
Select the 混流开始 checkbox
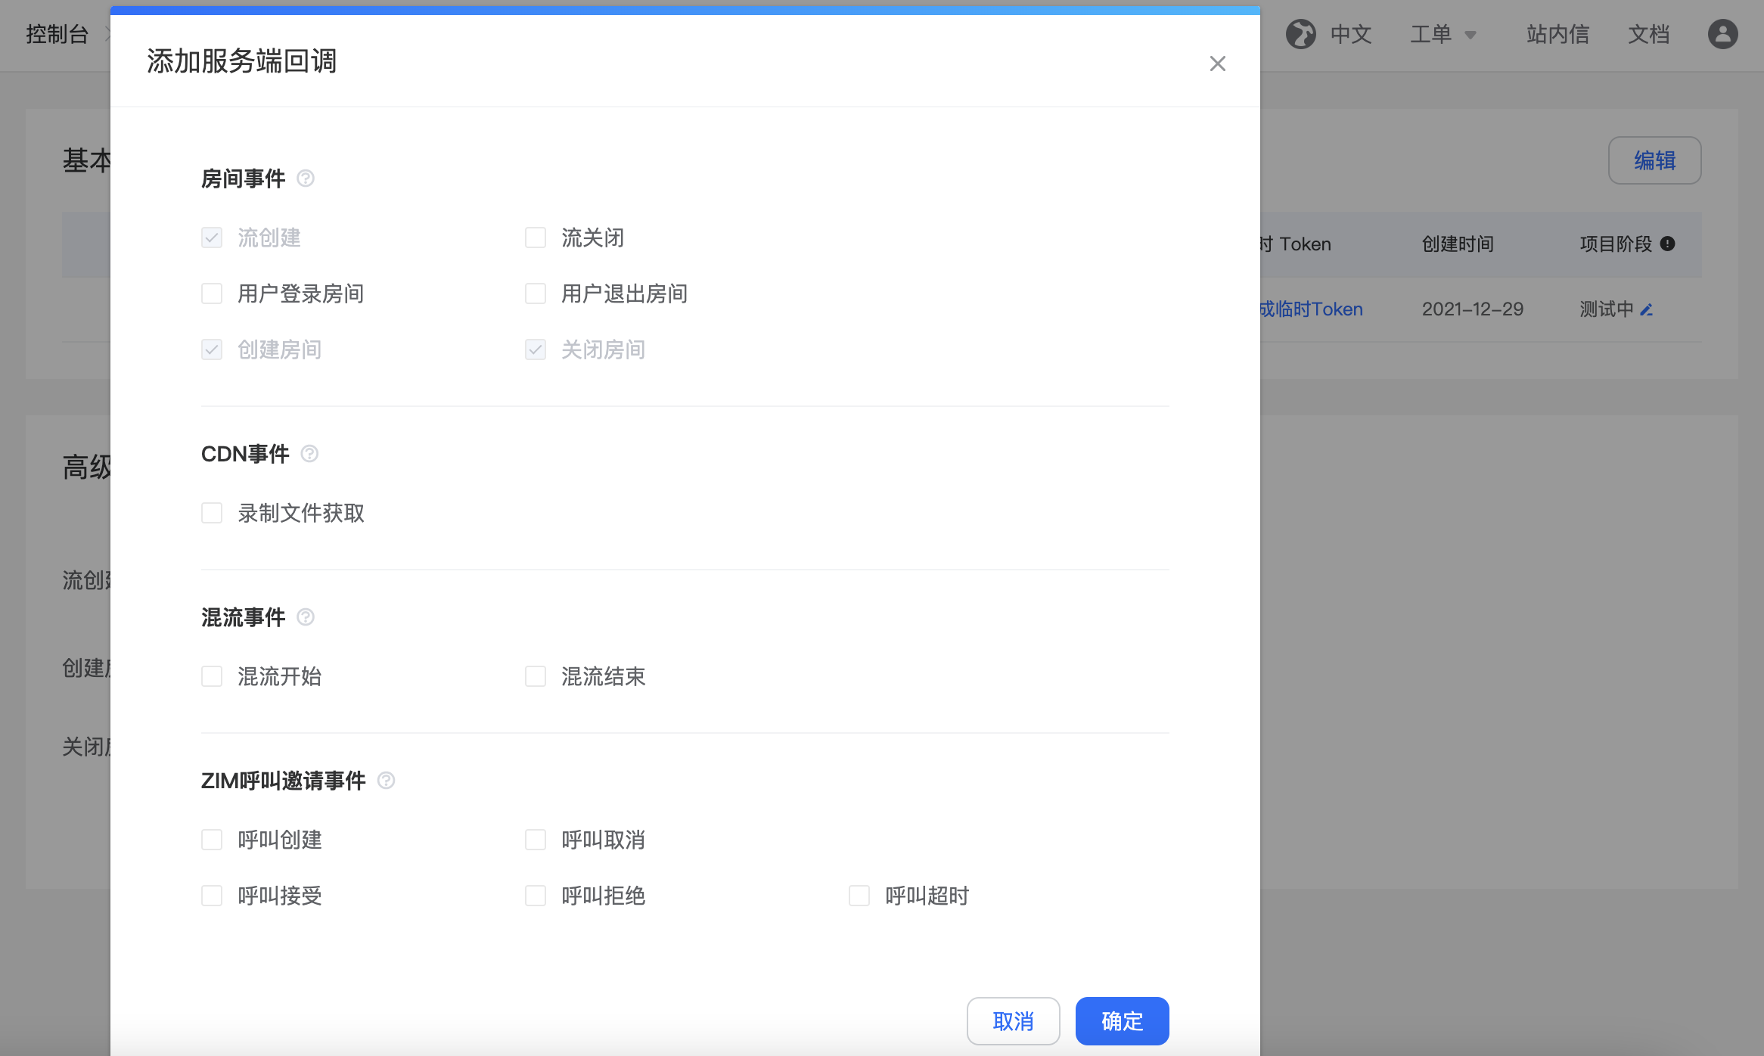click(212, 676)
